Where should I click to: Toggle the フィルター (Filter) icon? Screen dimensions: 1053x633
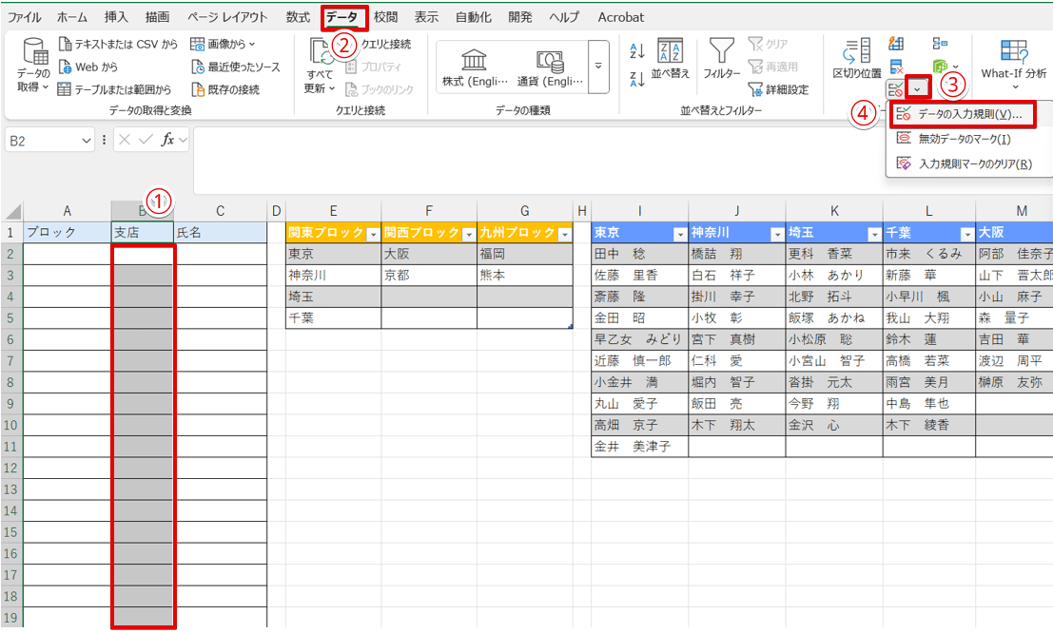723,57
